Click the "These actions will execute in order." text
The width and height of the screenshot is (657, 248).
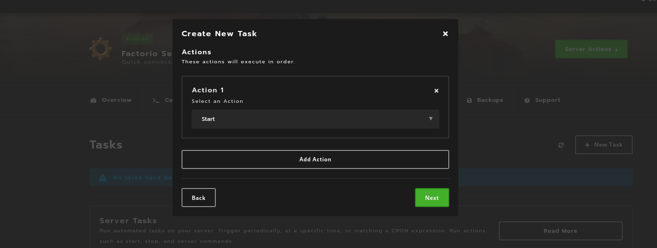tap(238, 61)
